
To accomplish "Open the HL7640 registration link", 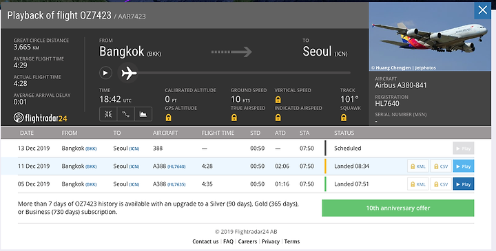I will (x=176, y=166).
